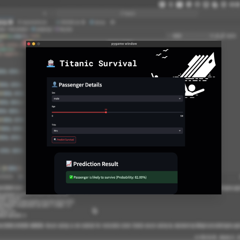Click the Predict Survival button
The height and width of the screenshot is (240, 240).
[x=64, y=140]
